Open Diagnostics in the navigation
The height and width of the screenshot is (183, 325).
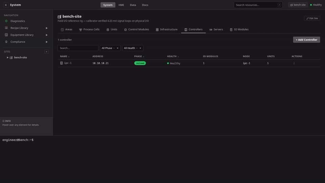[x=18, y=21]
